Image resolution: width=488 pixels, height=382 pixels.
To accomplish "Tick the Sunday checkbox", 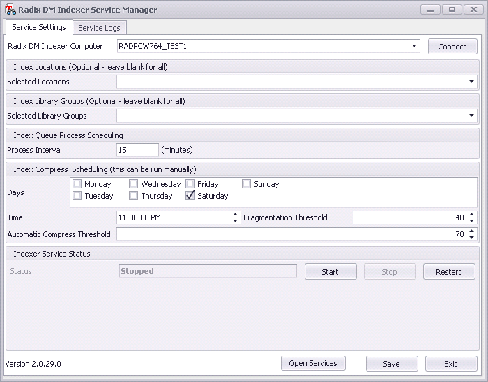I will click(x=246, y=184).
